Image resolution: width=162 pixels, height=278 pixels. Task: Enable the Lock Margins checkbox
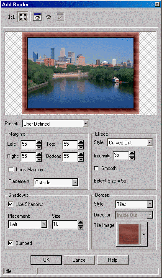(11, 170)
